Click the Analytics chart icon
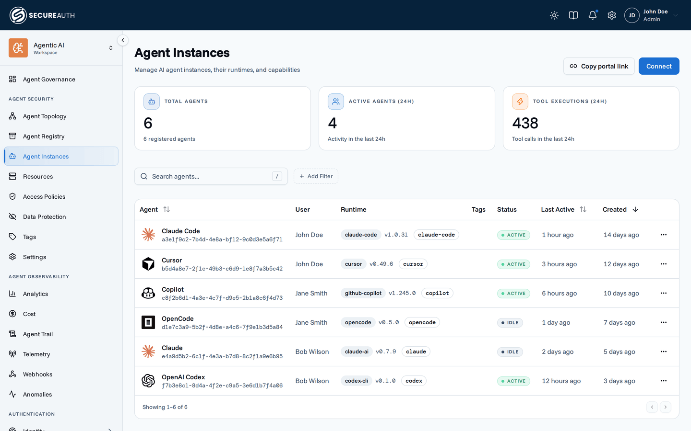 coord(12,294)
